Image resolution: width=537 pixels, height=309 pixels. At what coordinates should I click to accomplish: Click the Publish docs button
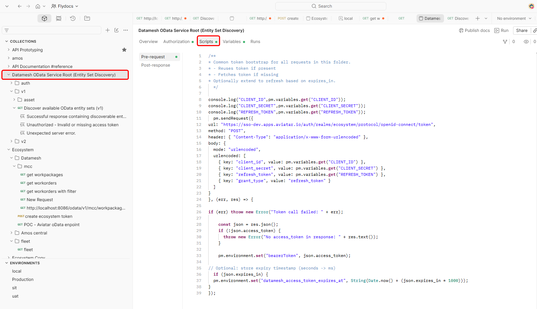click(x=474, y=31)
